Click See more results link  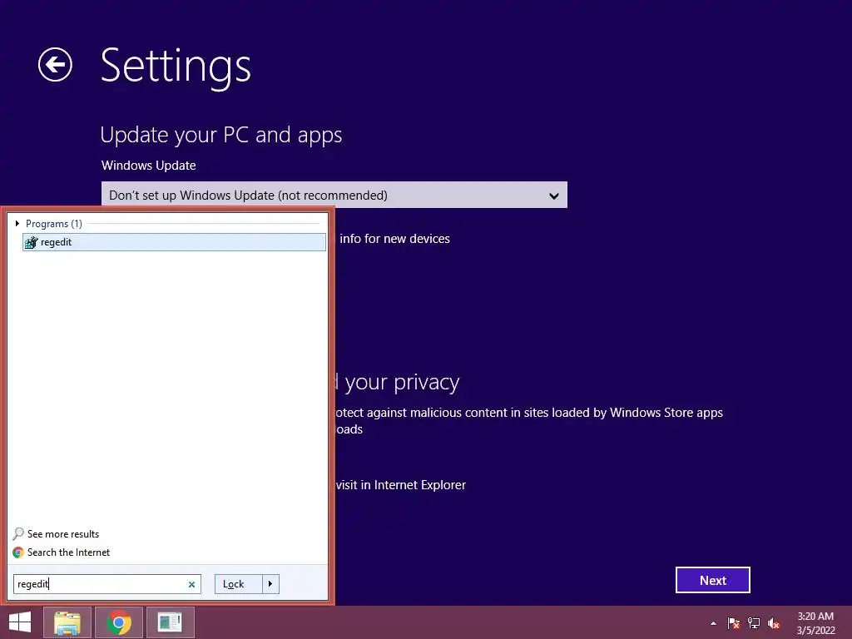(x=63, y=534)
